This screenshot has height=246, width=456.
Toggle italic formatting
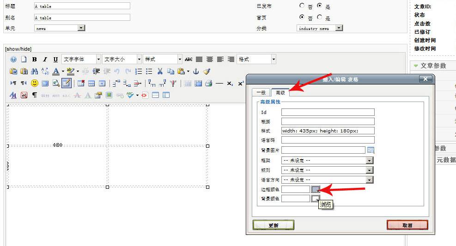coord(45,59)
